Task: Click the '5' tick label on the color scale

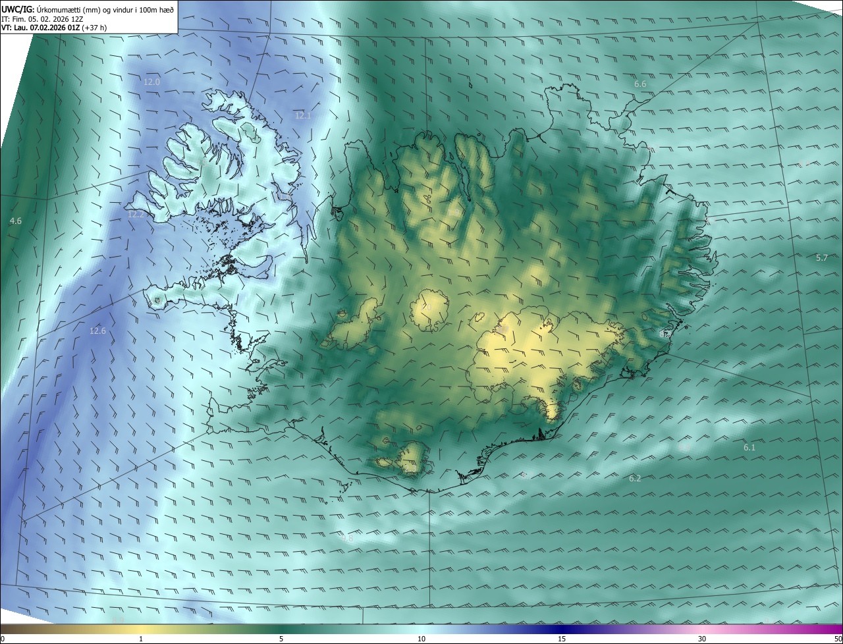Action: point(281,639)
